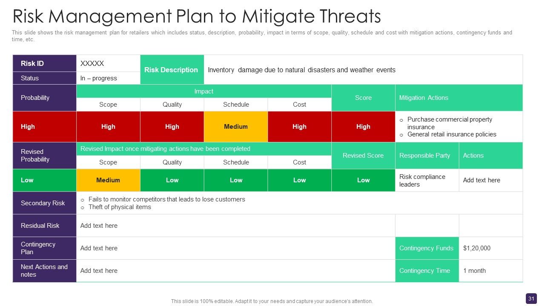Select the Purchase commercial property insurance bullet

450,123
